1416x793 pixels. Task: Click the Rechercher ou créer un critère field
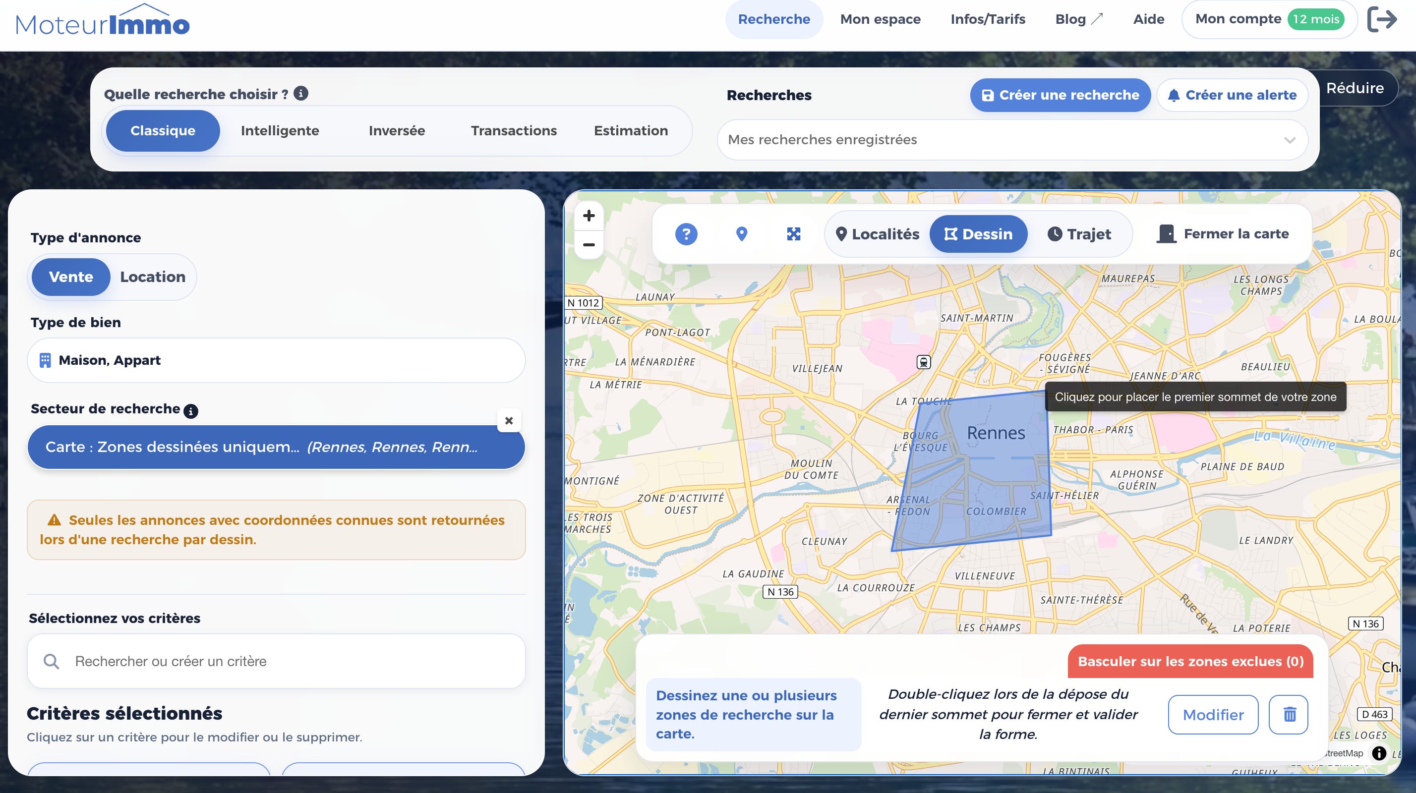click(277, 661)
